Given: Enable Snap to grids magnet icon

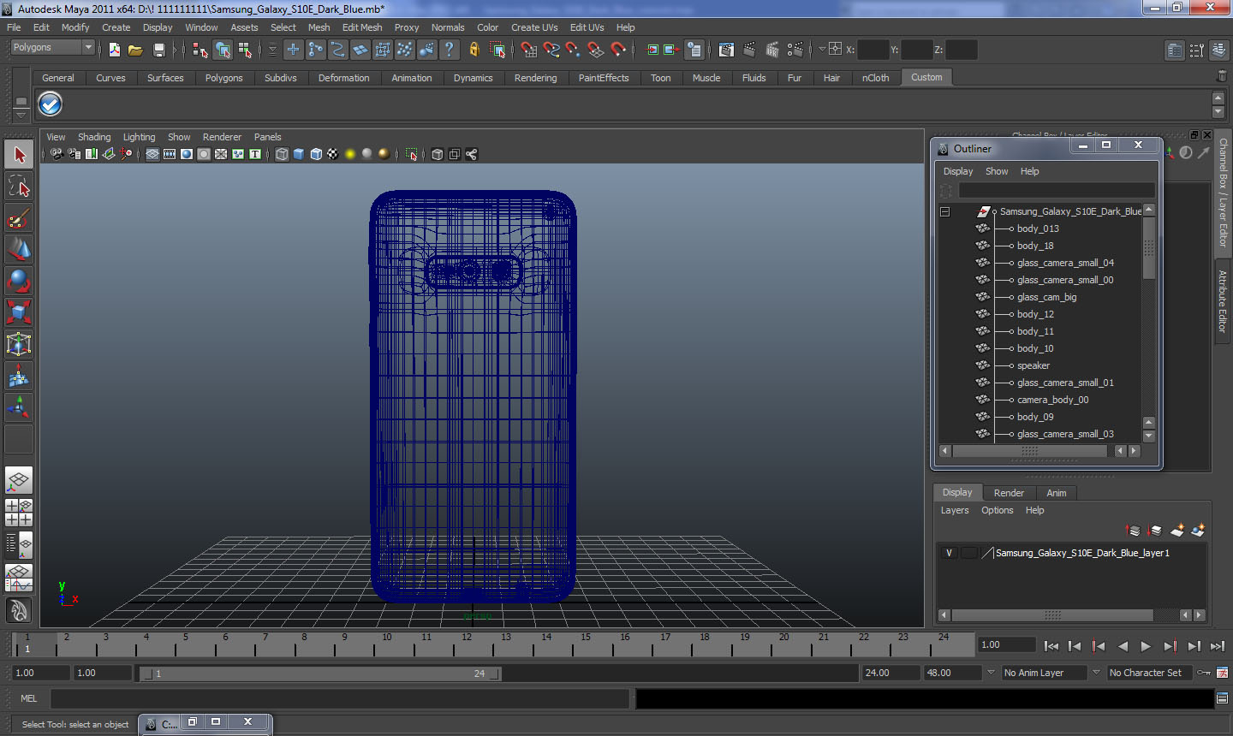Looking at the screenshot, I should pyautogui.click(x=529, y=50).
